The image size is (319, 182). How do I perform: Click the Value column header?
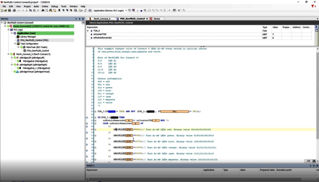pyautogui.click(x=276, y=27)
